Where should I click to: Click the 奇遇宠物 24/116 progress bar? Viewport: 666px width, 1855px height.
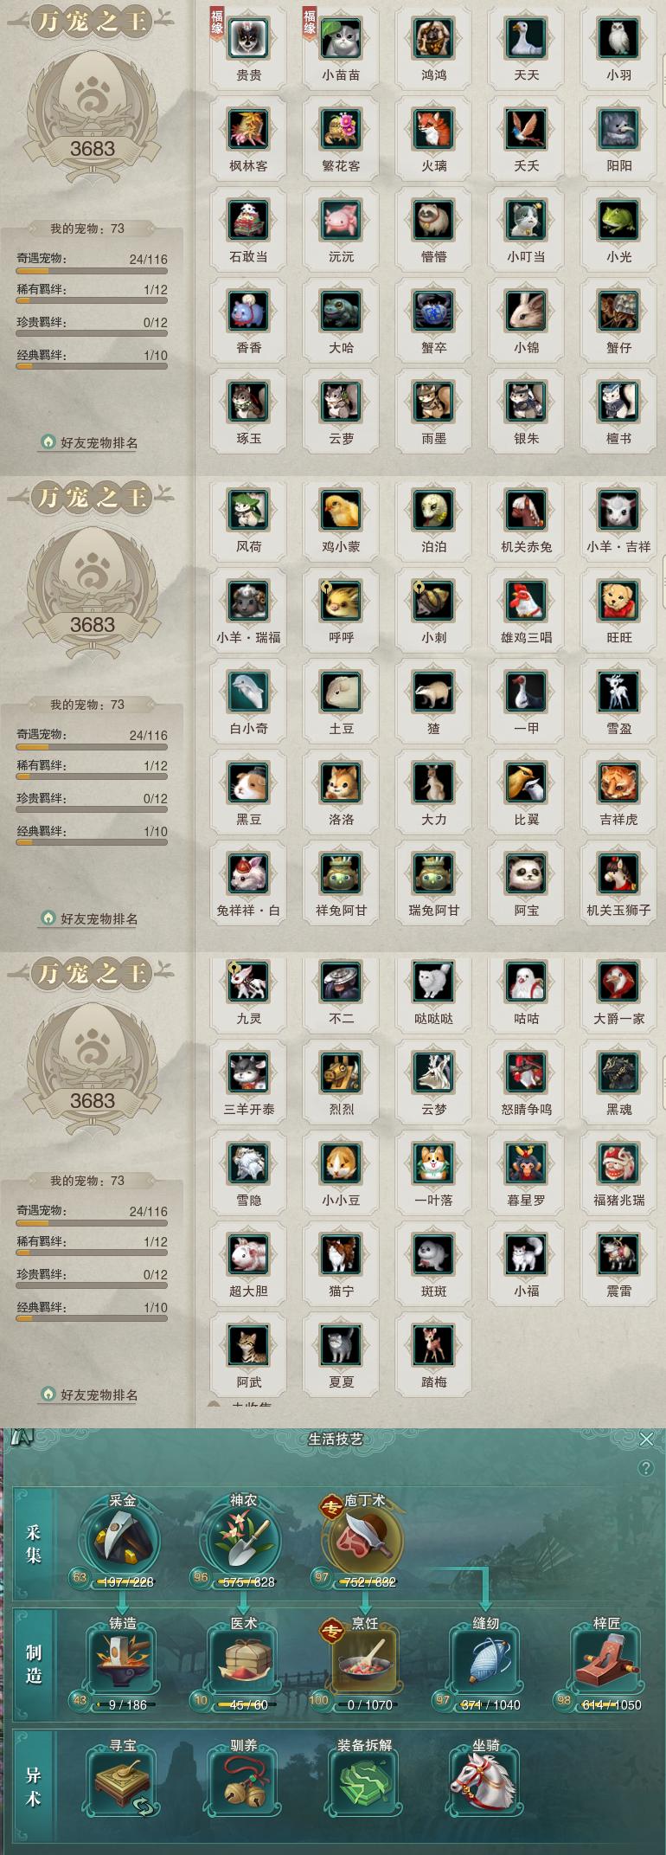[x=92, y=271]
